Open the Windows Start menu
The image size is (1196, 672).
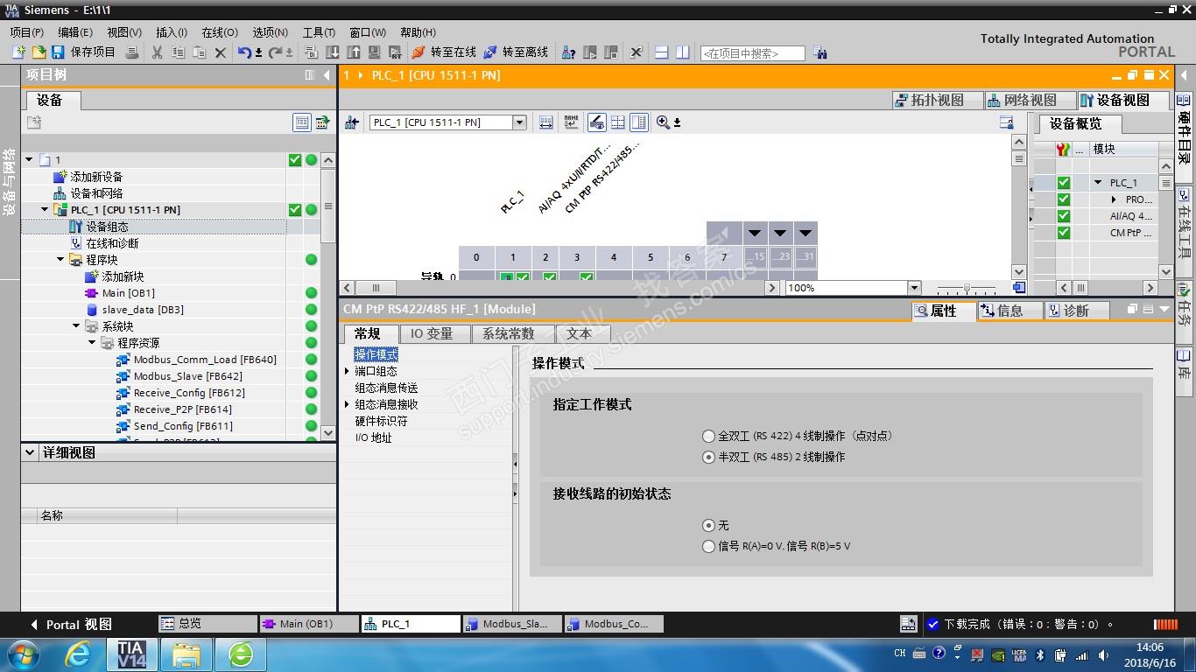tap(22, 654)
